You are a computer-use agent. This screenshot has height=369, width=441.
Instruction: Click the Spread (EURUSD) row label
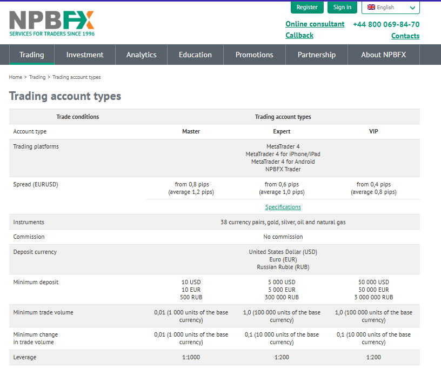(x=36, y=185)
